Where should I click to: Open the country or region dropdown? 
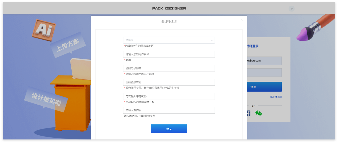[x=169, y=40]
